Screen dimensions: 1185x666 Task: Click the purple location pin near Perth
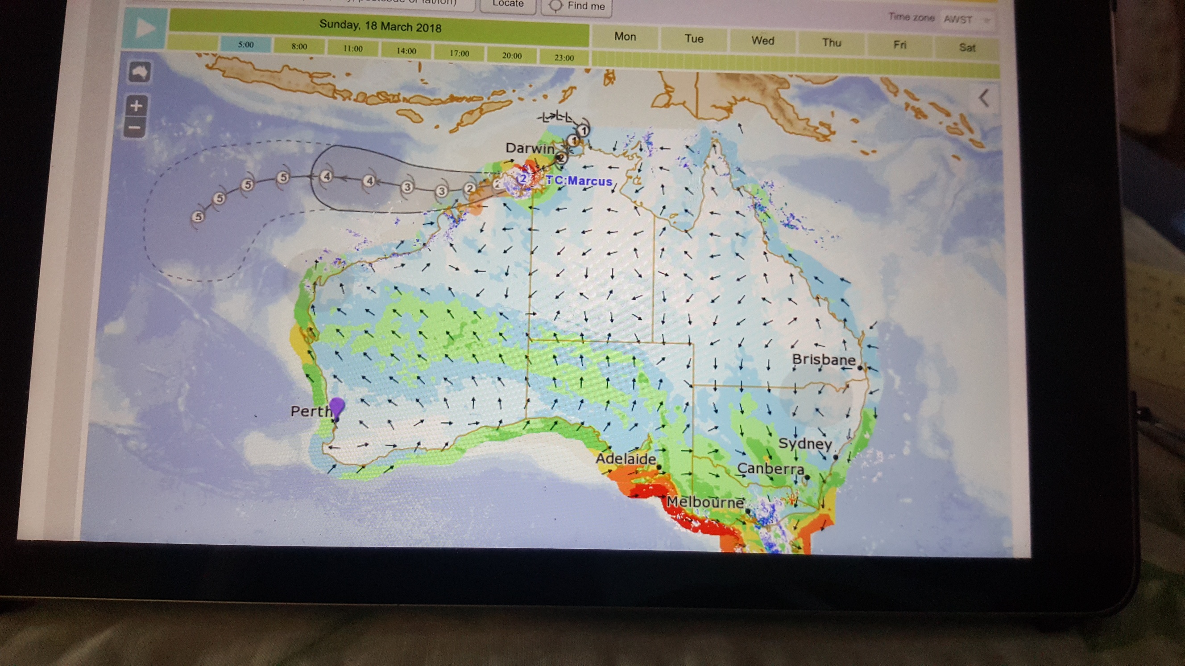[337, 407]
